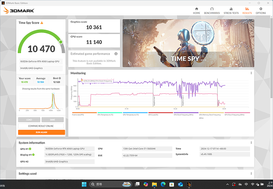Click the info icon next to Best
Screen dimensions: 273x189
(60, 78)
